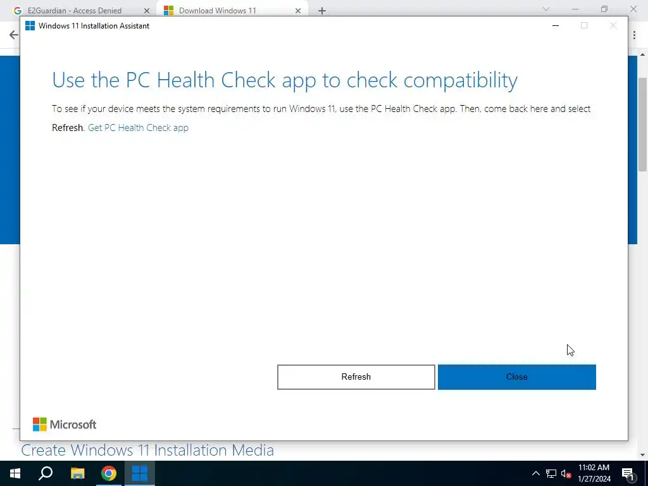Restore down the Chrome window
This screenshot has height=486, width=648.
pyautogui.click(x=604, y=9)
